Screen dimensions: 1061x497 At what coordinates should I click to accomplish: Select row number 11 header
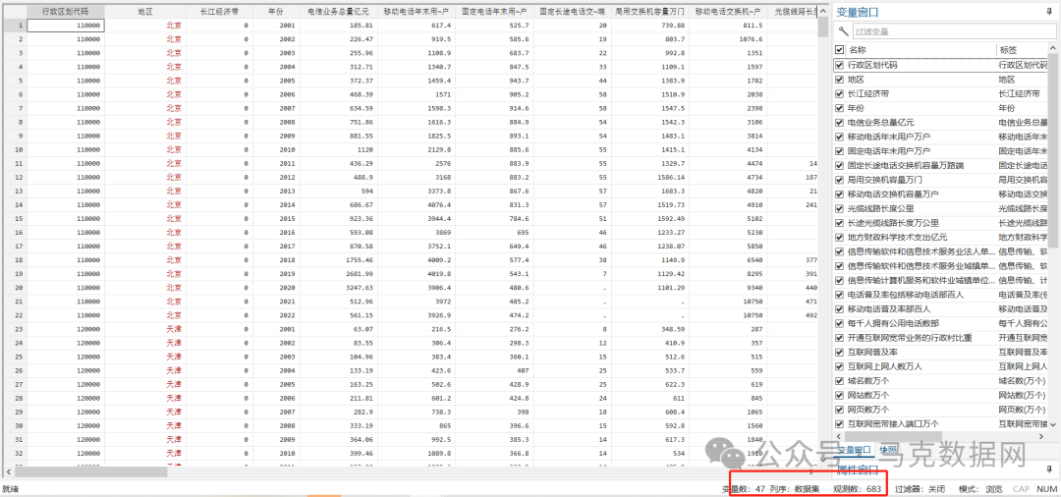[14, 163]
